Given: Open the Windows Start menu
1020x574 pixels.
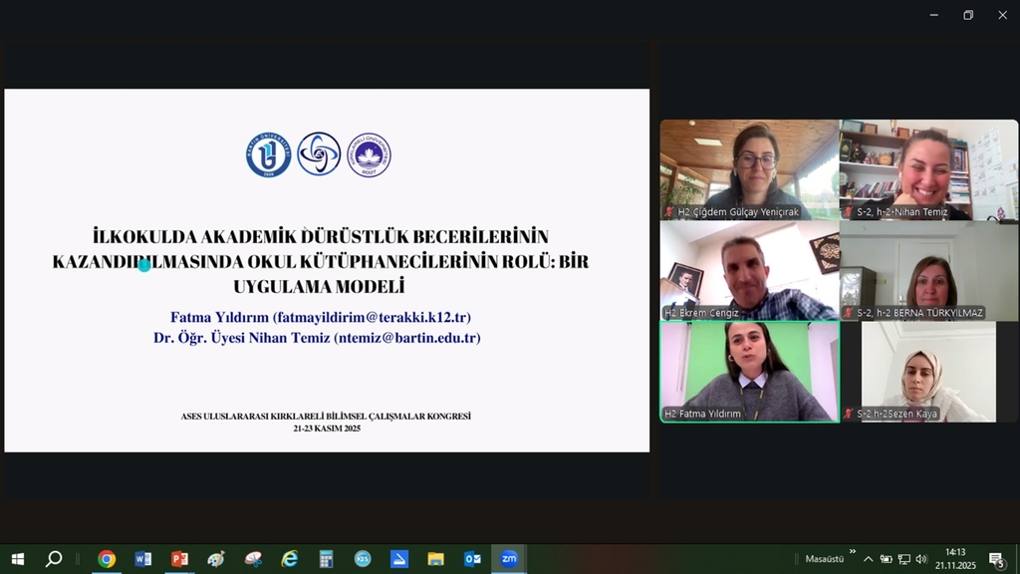Looking at the screenshot, I should click(x=17, y=559).
